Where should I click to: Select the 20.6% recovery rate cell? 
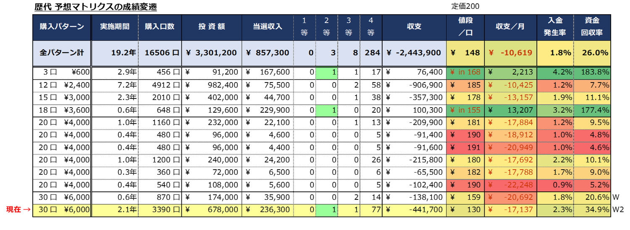(x=592, y=197)
